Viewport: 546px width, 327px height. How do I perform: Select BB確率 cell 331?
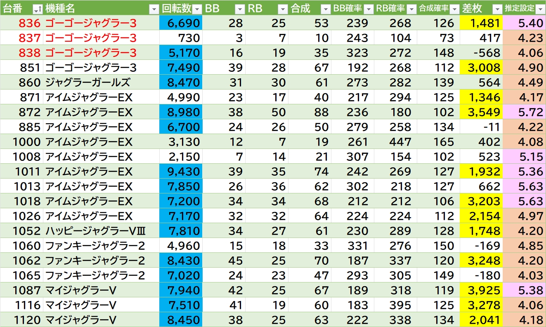coord(352,246)
